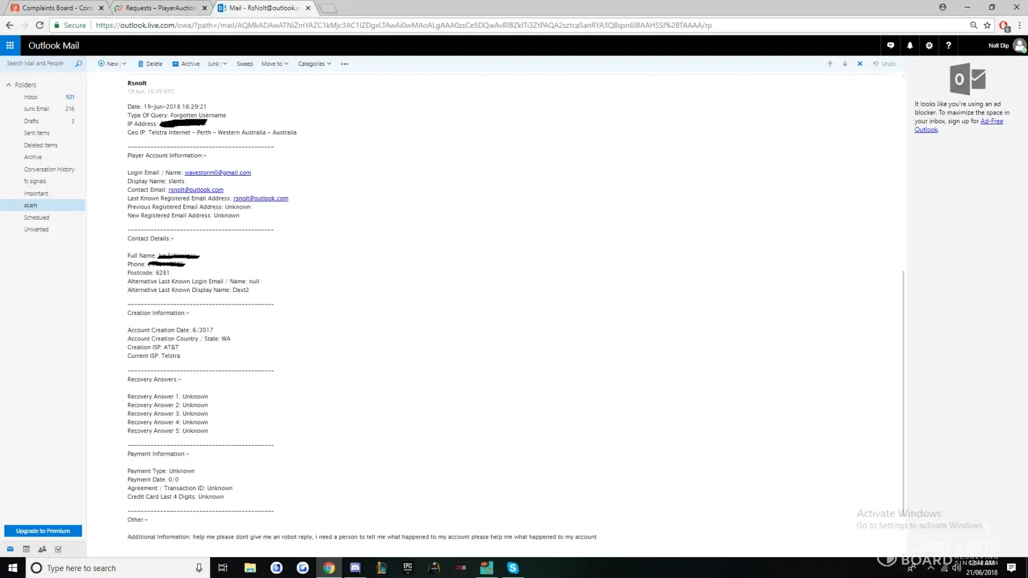Screen dimensions: 1028x578
Task: Open Skype from the taskbar
Action: coord(513,568)
